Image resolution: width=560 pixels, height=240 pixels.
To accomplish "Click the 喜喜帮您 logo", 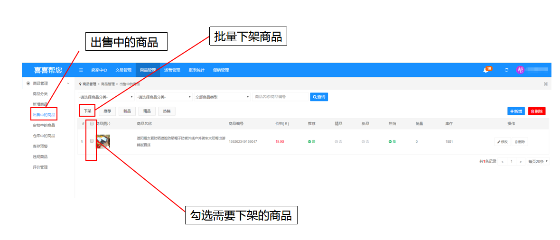I will [48, 70].
